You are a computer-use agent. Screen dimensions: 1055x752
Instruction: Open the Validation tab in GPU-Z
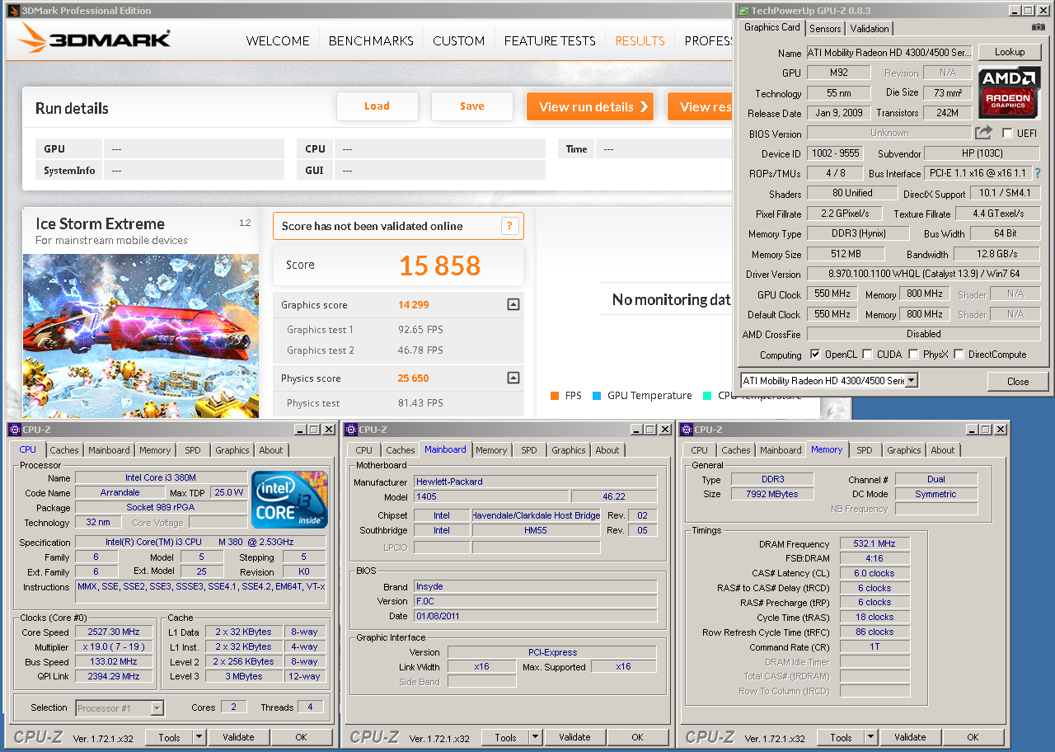870,29
